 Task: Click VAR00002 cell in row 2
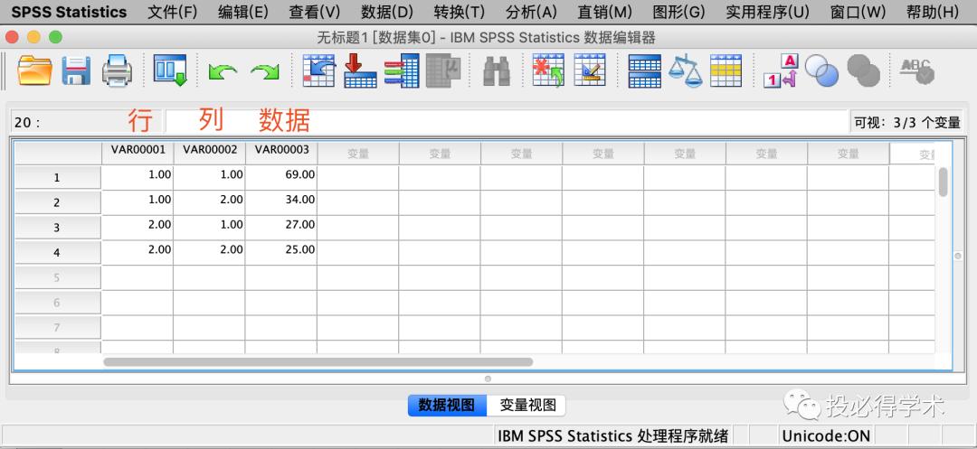(x=209, y=202)
